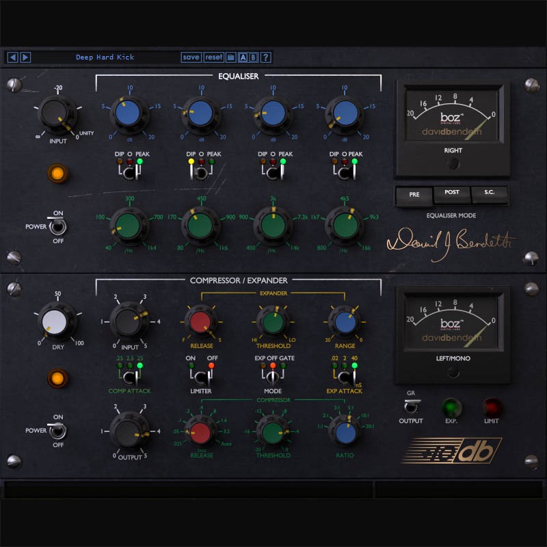Open the preset folder icon
Viewport: 547px width, 547px height.
[231, 57]
